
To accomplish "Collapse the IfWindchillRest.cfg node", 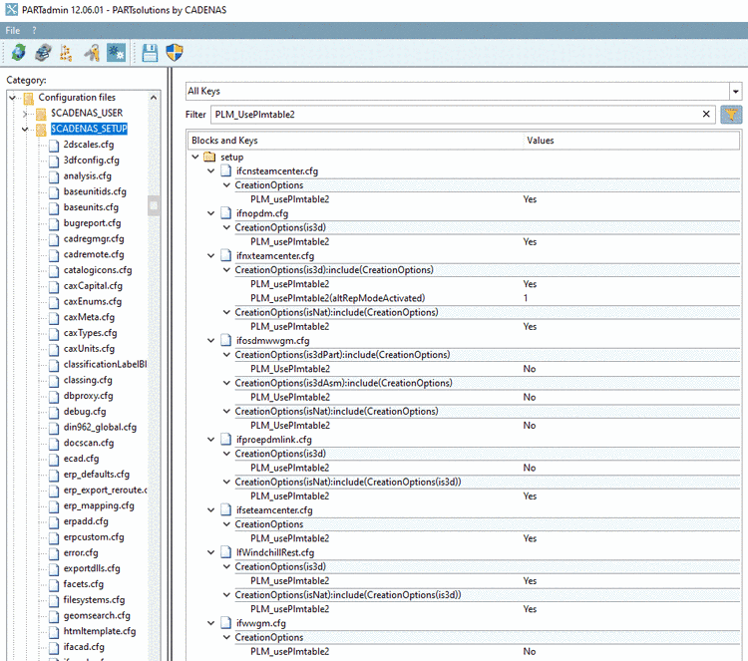I will tap(210, 552).
